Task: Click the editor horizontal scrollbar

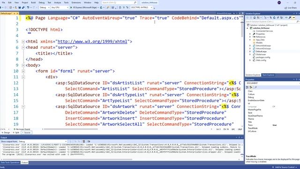Action: point(71,129)
